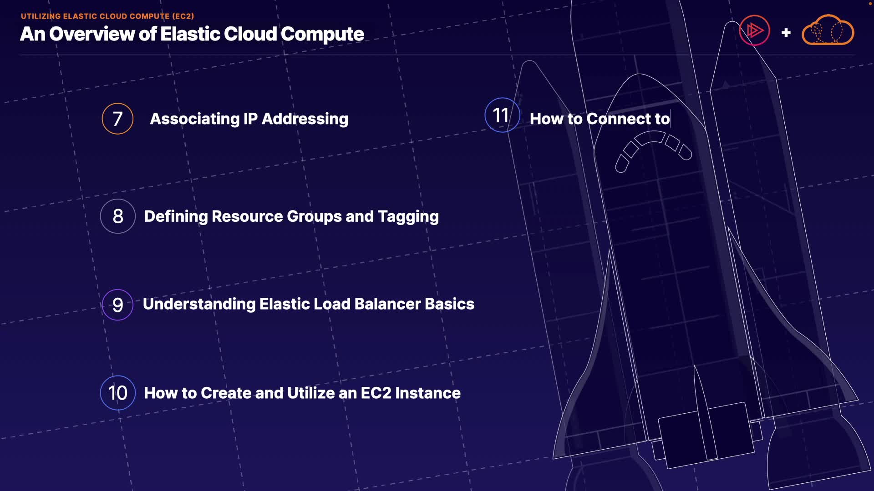Click the How to Connect to text
874x491 pixels.
(x=600, y=119)
